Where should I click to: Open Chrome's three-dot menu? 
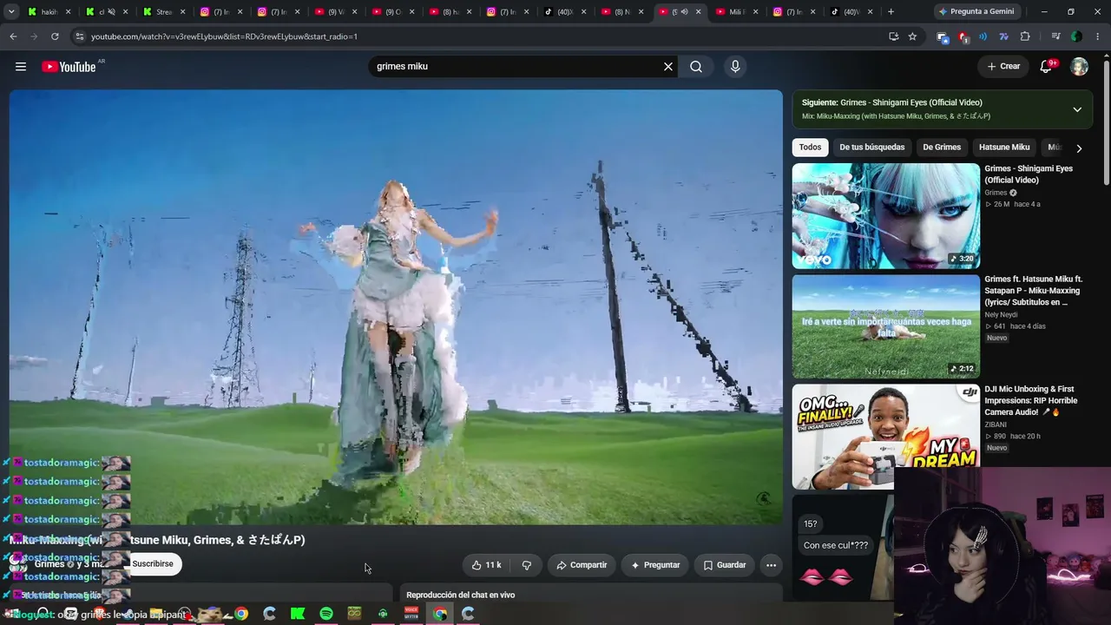pyautogui.click(x=1097, y=36)
